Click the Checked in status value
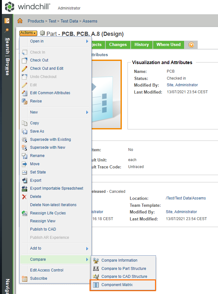 pyautogui.click(x=176, y=78)
